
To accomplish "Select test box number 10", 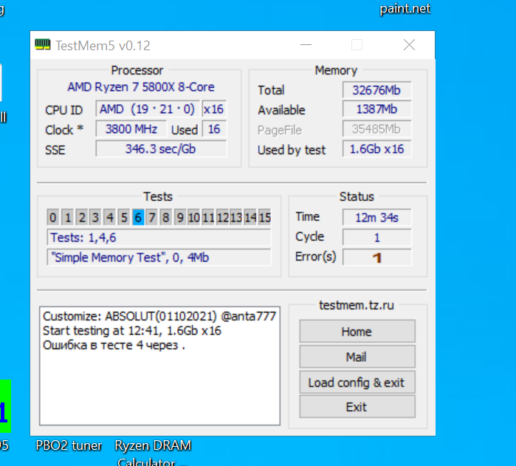I will 194,217.
